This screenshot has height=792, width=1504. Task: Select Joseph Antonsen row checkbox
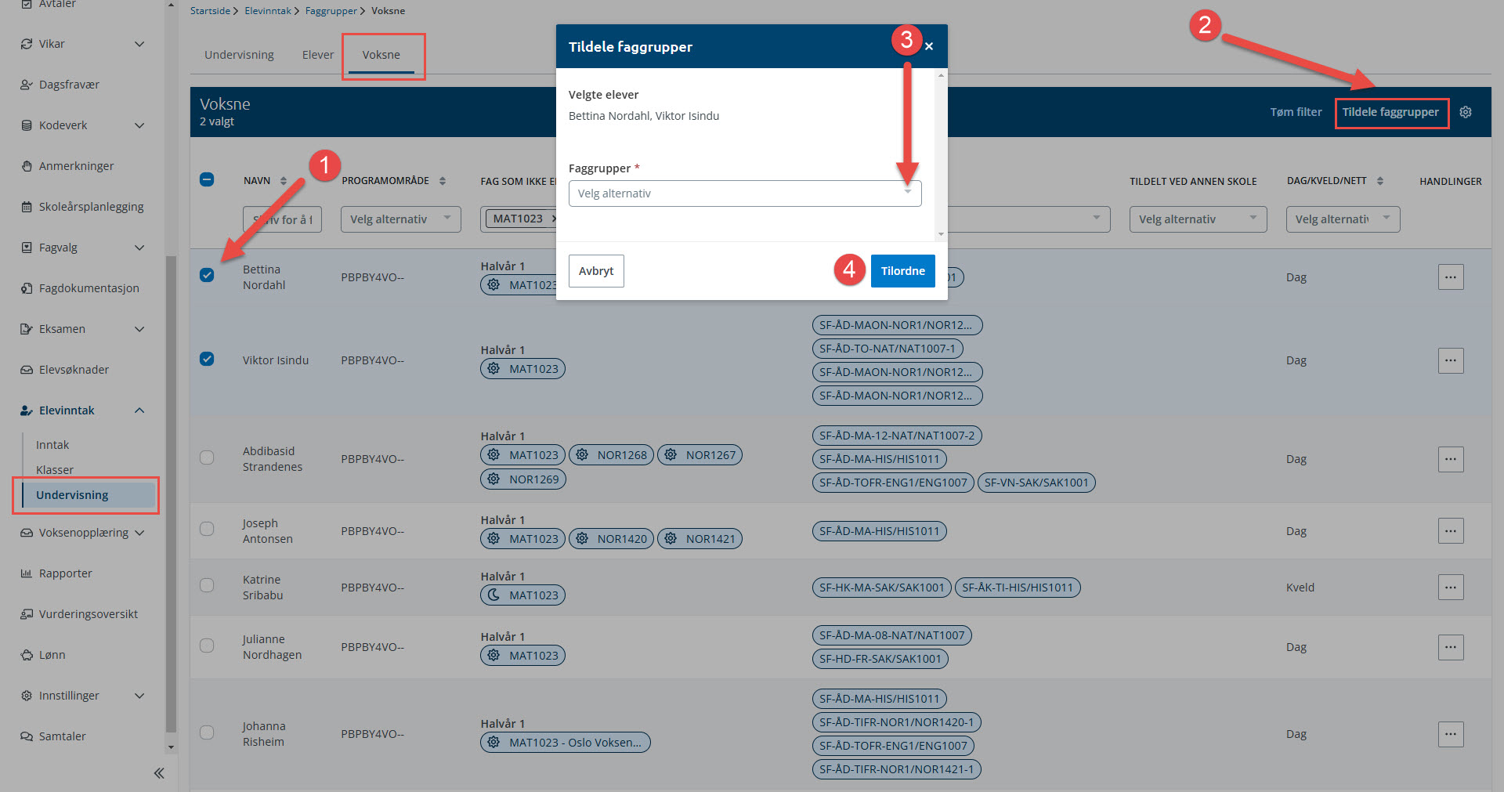click(x=207, y=529)
